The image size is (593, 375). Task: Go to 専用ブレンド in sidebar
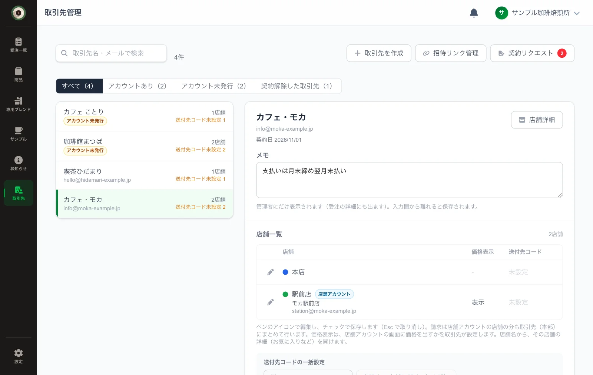[x=19, y=104]
